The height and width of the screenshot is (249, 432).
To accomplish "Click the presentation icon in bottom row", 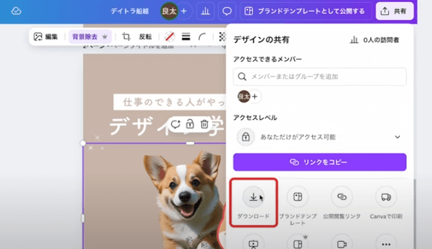I will [x=253, y=244].
